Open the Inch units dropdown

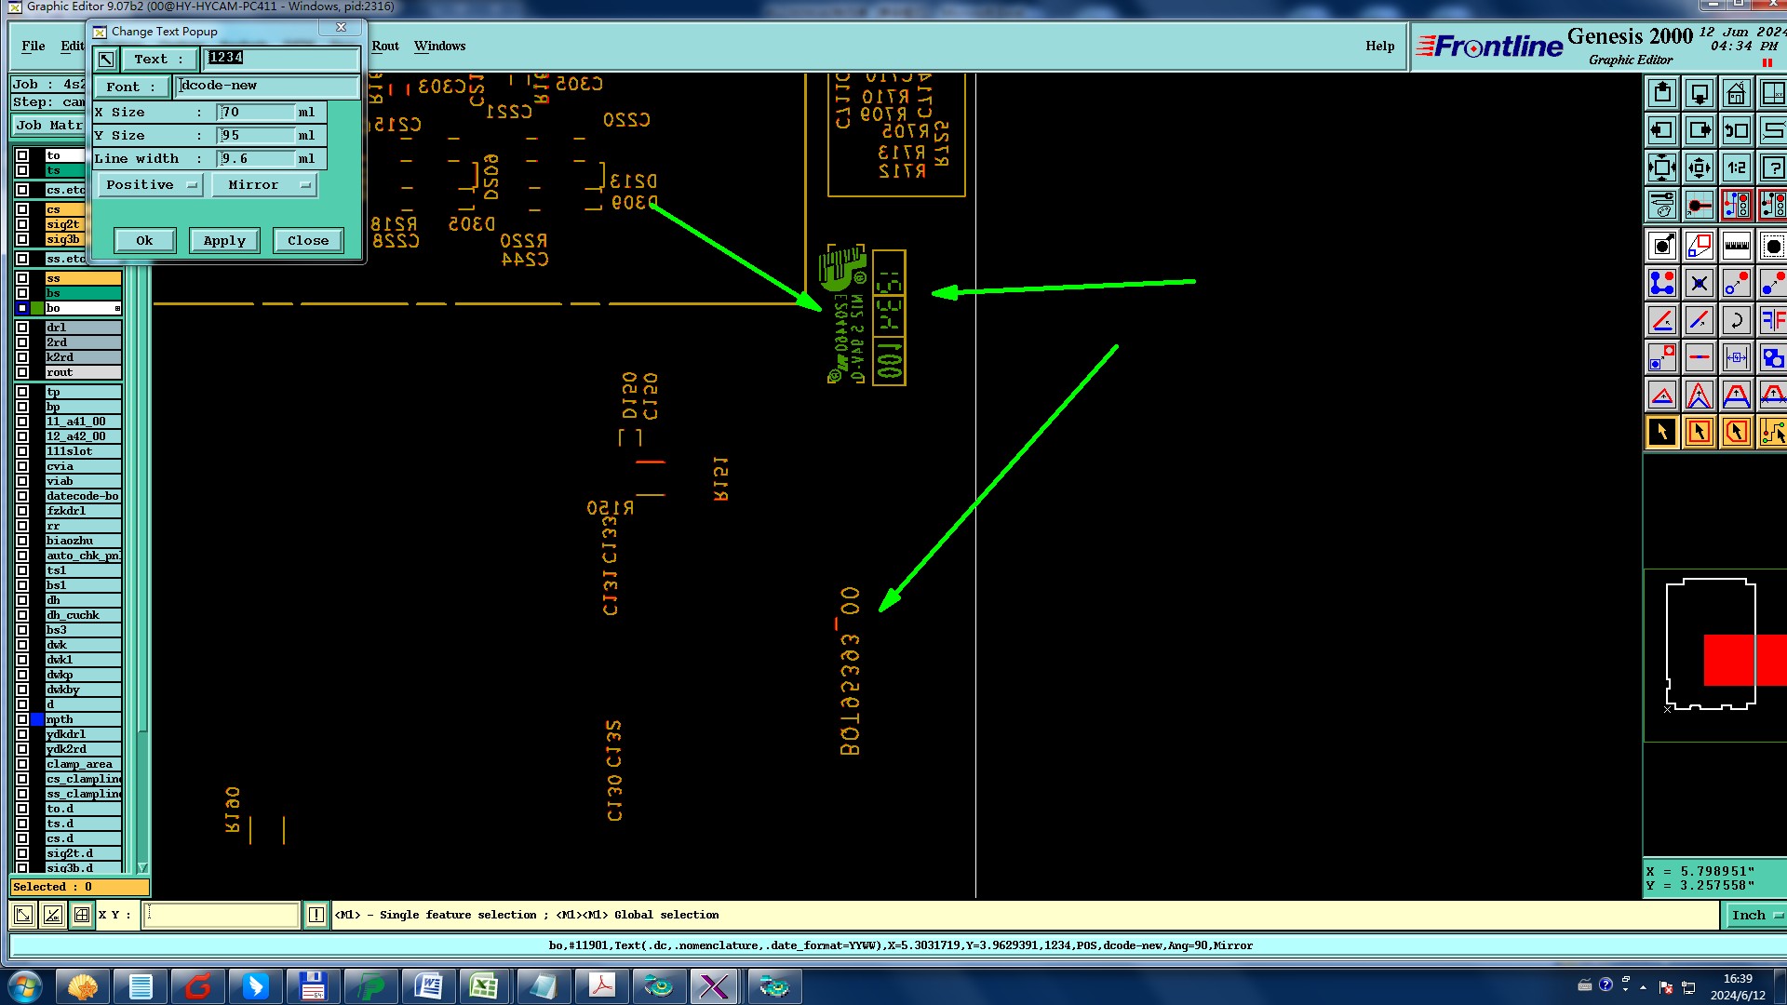(1754, 915)
